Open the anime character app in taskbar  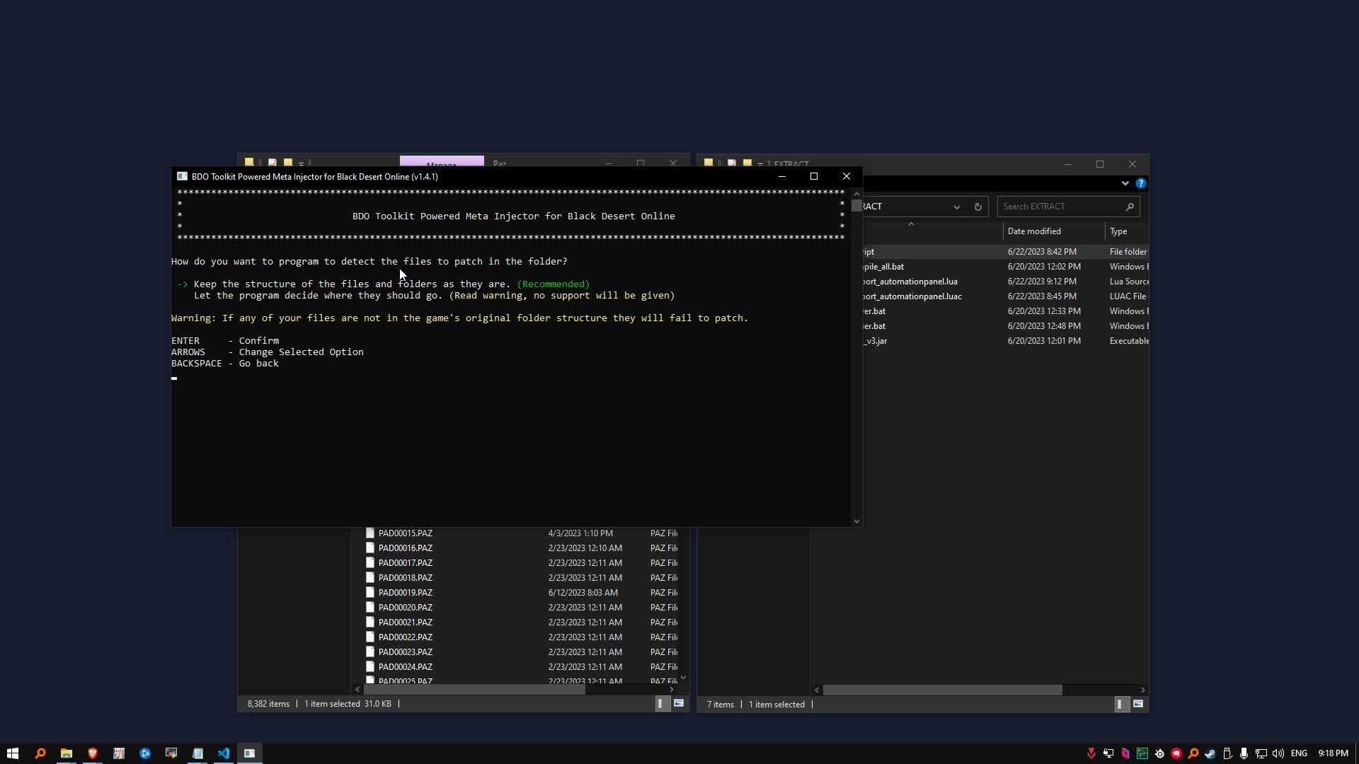click(119, 753)
